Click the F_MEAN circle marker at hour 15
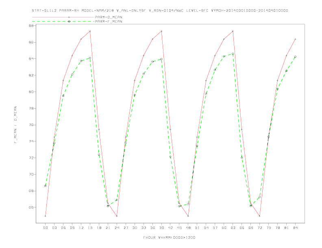This screenshot has height=248, width=322. tap(90, 58)
